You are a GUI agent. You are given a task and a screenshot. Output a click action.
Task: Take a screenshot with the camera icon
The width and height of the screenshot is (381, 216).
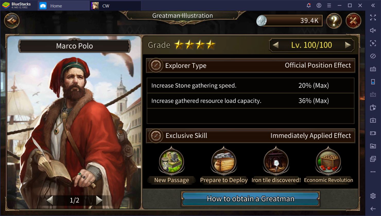[x=373, y=120]
